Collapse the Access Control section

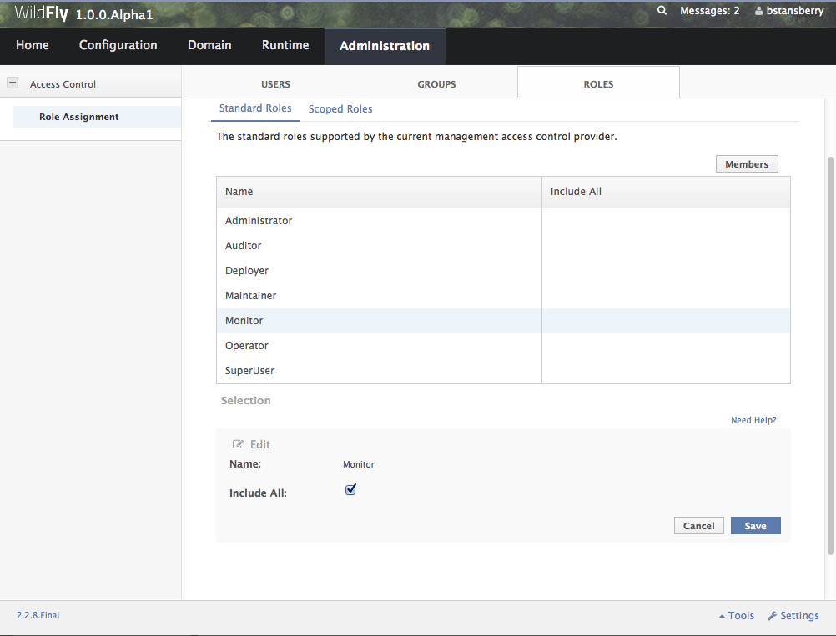[12, 83]
